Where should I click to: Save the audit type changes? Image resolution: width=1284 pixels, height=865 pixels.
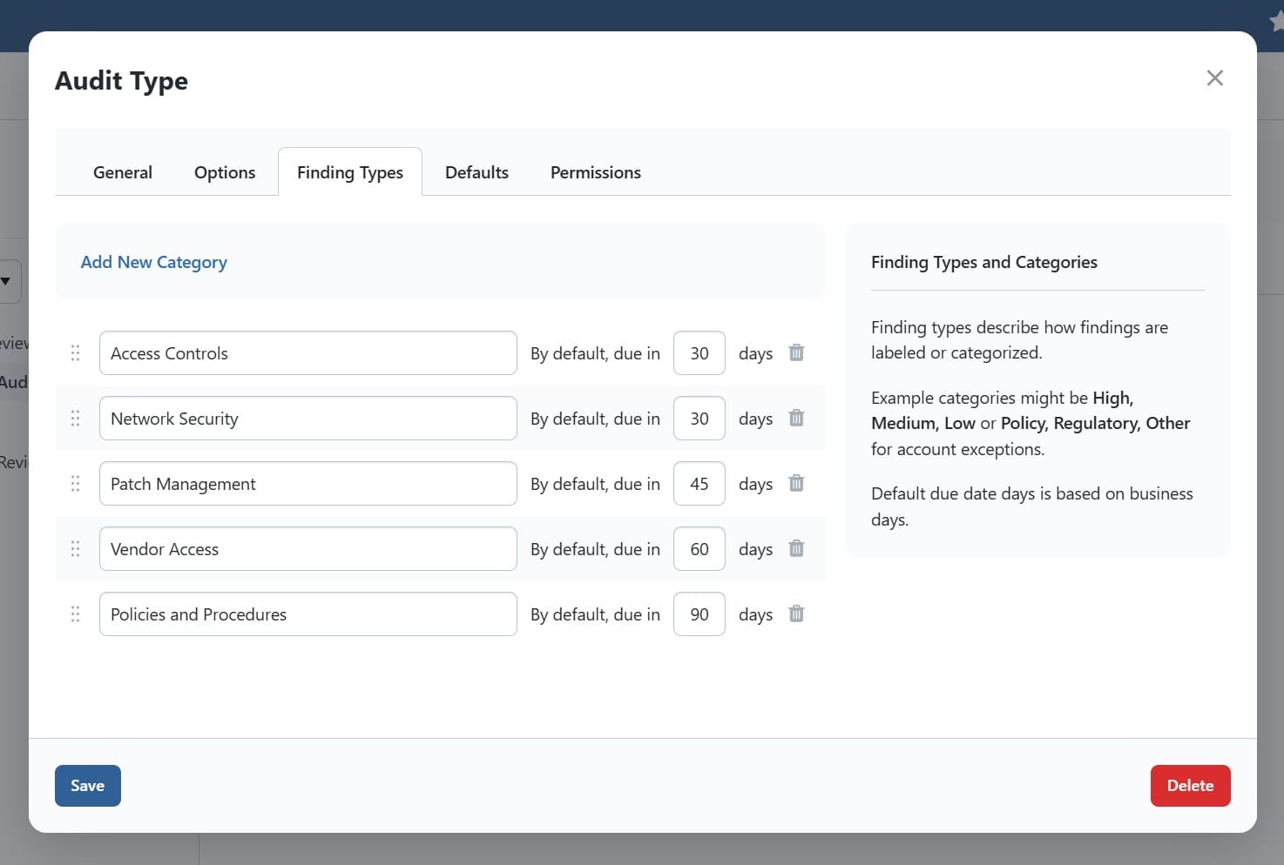(88, 786)
